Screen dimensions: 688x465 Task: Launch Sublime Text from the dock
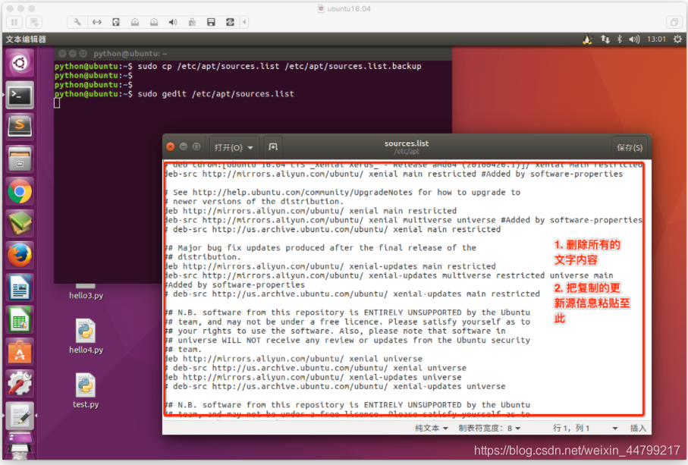click(20, 127)
